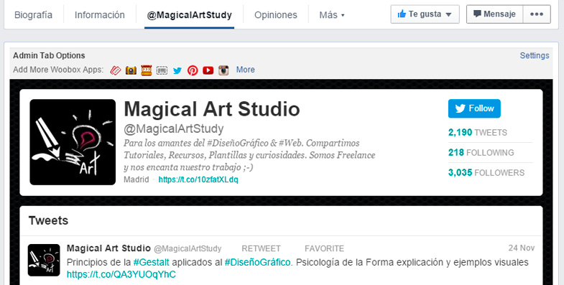Viewport: 564px width, 285px height.
Task: Add the Woobox barcode group deals icon
Action: [162, 70]
